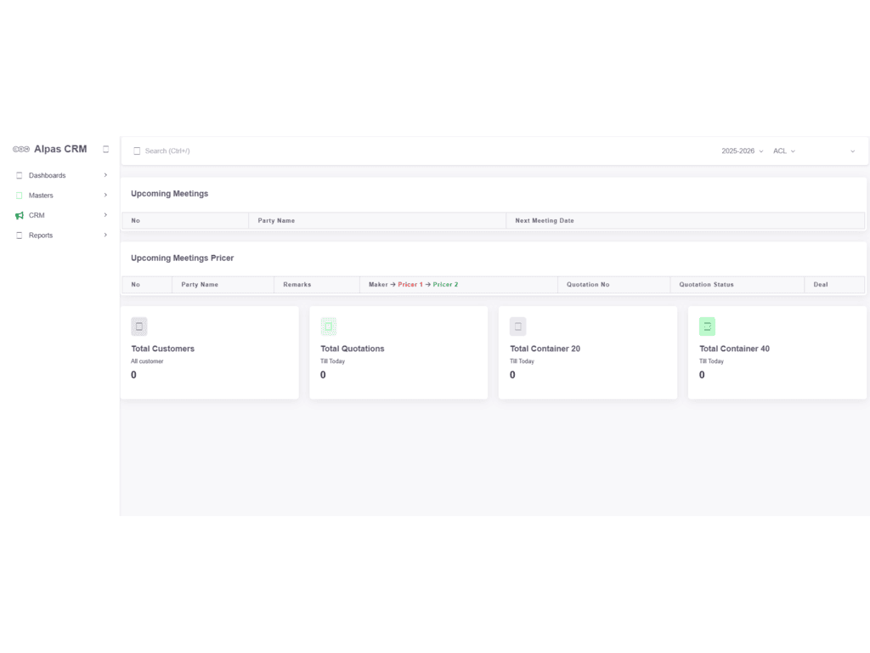The image size is (870, 653).
Task: Open the ACL company dropdown
Action: 783,151
